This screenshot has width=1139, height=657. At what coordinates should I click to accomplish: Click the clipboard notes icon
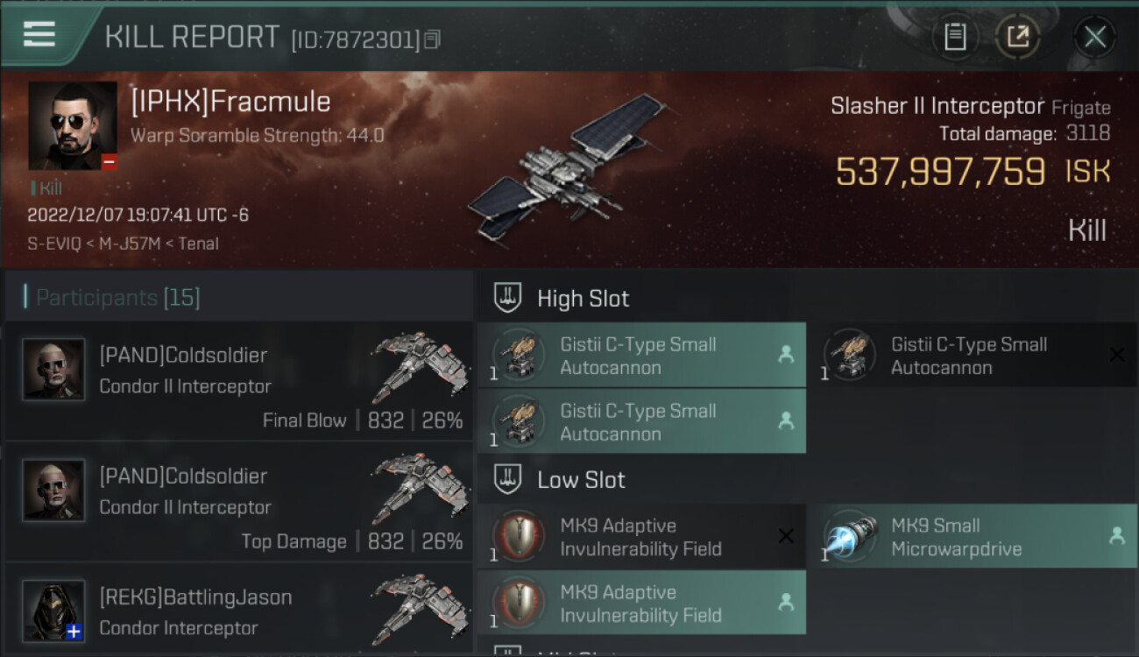point(954,37)
